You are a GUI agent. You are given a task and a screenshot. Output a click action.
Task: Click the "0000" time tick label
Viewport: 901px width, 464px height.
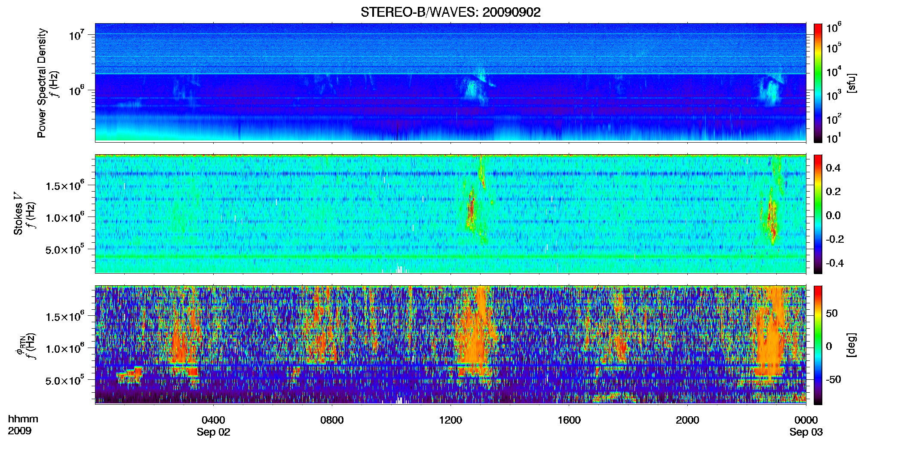pyautogui.click(x=806, y=420)
